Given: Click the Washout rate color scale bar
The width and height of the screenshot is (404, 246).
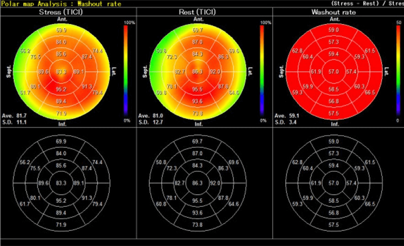Looking at the screenshot, I should tap(398, 70).
